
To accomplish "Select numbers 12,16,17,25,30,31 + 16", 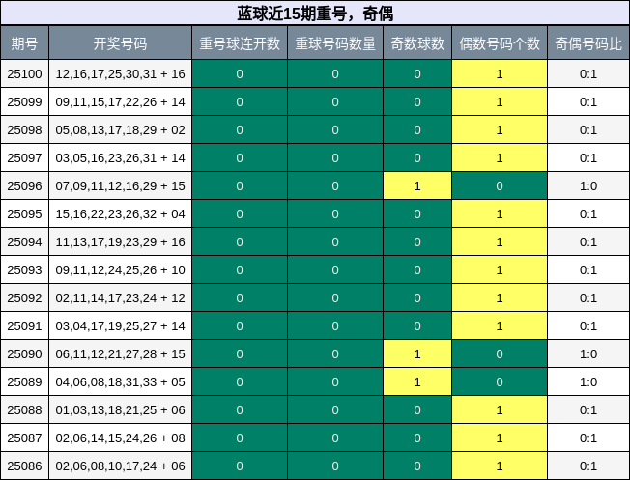I will coord(120,74).
